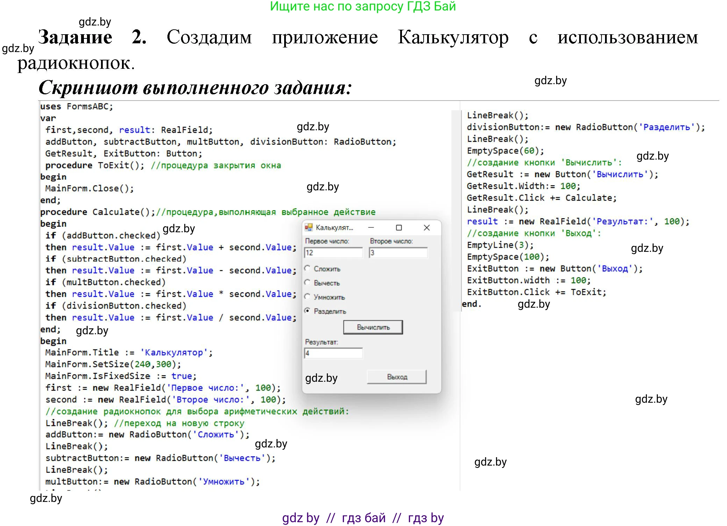The width and height of the screenshot is (727, 526).
Task: Open the Ищите нас по запросу ГДЗ Бай link
Action: 363,6
